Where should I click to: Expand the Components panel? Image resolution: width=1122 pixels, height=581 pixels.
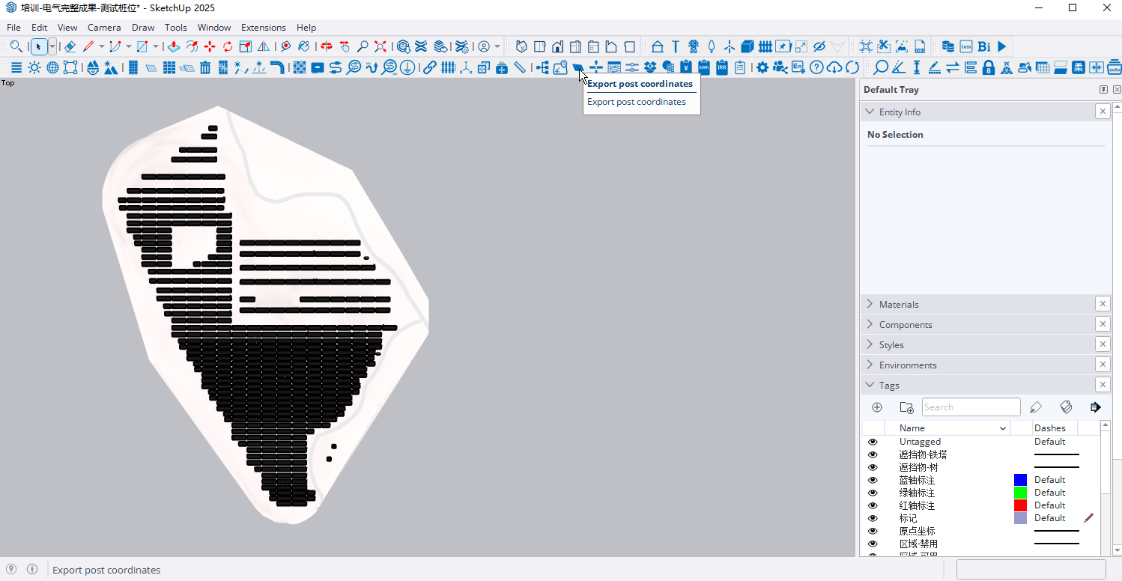point(870,324)
